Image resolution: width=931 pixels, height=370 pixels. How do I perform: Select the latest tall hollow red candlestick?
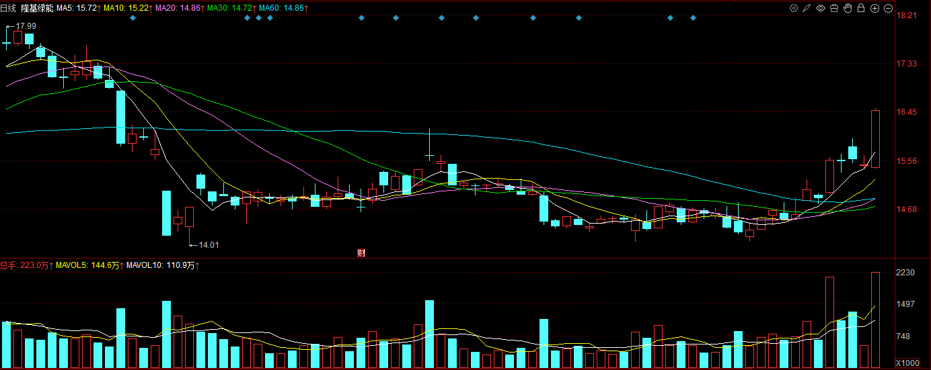pos(875,139)
